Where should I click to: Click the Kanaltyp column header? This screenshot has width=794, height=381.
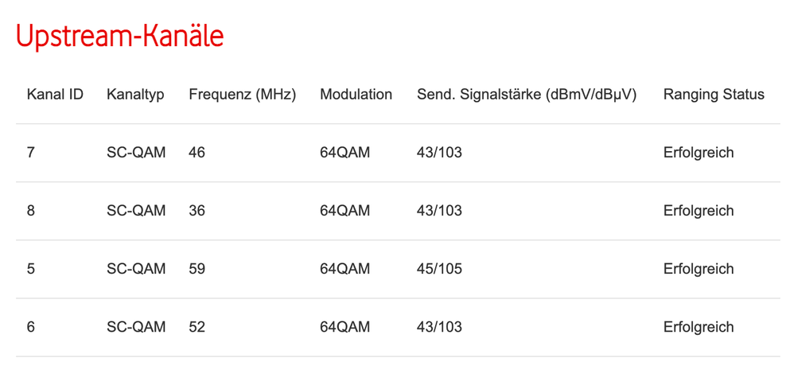point(135,95)
